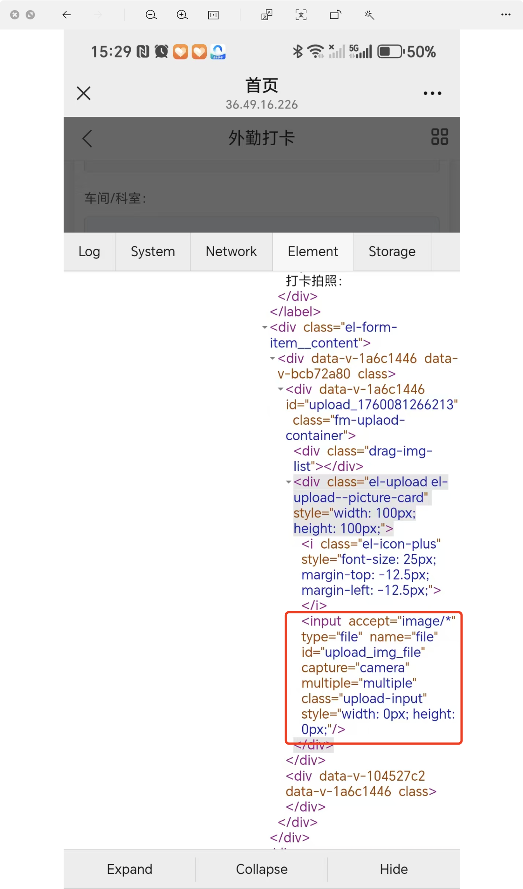
Task: Collapse the fm-uplaod-container div node
Action: [x=281, y=389]
